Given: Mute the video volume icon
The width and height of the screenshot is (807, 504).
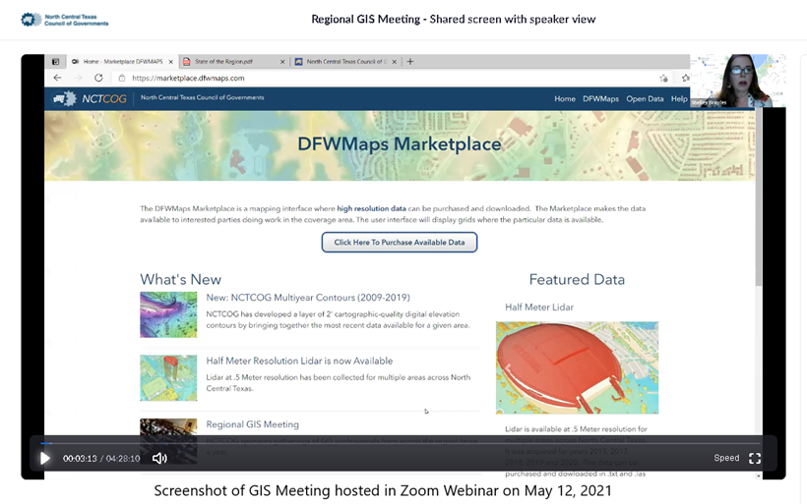Looking at the screenshot, I should 159,458.
